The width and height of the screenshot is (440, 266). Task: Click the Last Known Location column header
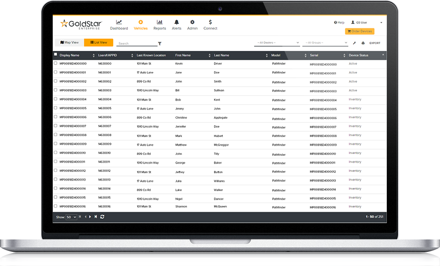[x=151, y=55]
